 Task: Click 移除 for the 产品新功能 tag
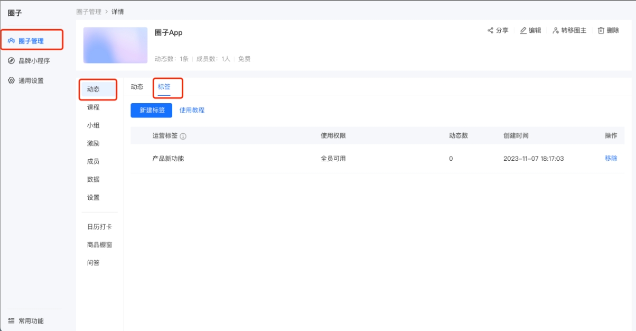tap(611, 157)
